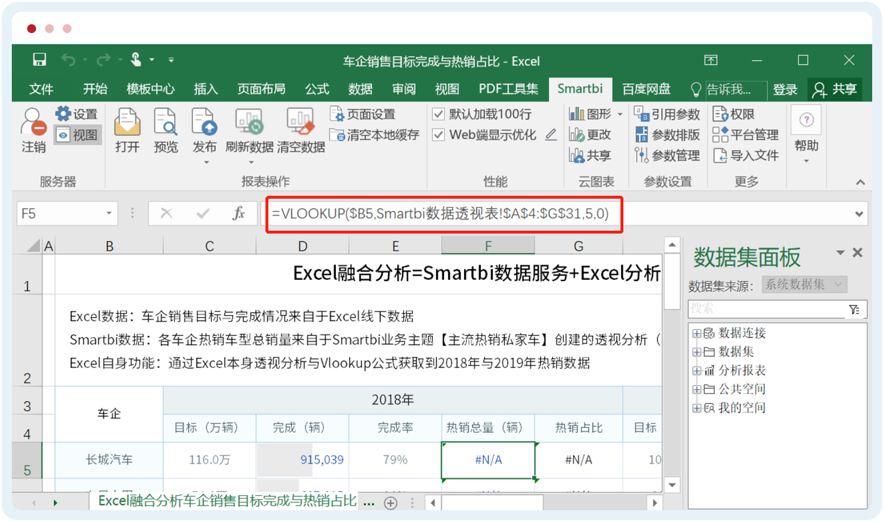Image resolution: width=884 pixels, height=522 pixels.
Task: Open the 文件 File tab
Action: pyautogui.click(x=41, y=89)
